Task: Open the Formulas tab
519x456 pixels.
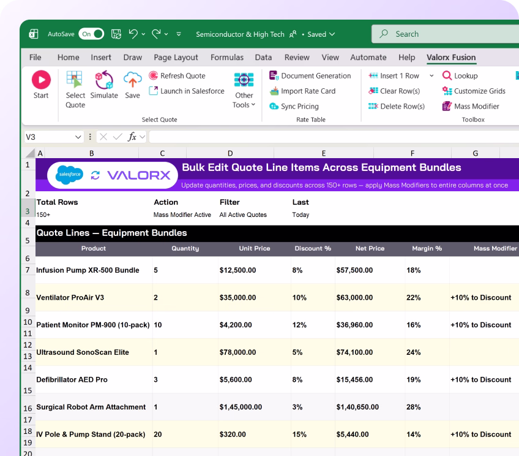Action: pos(227,58)
